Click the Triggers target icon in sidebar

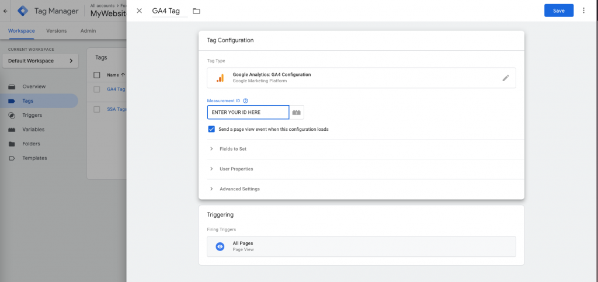pos(12,115)
